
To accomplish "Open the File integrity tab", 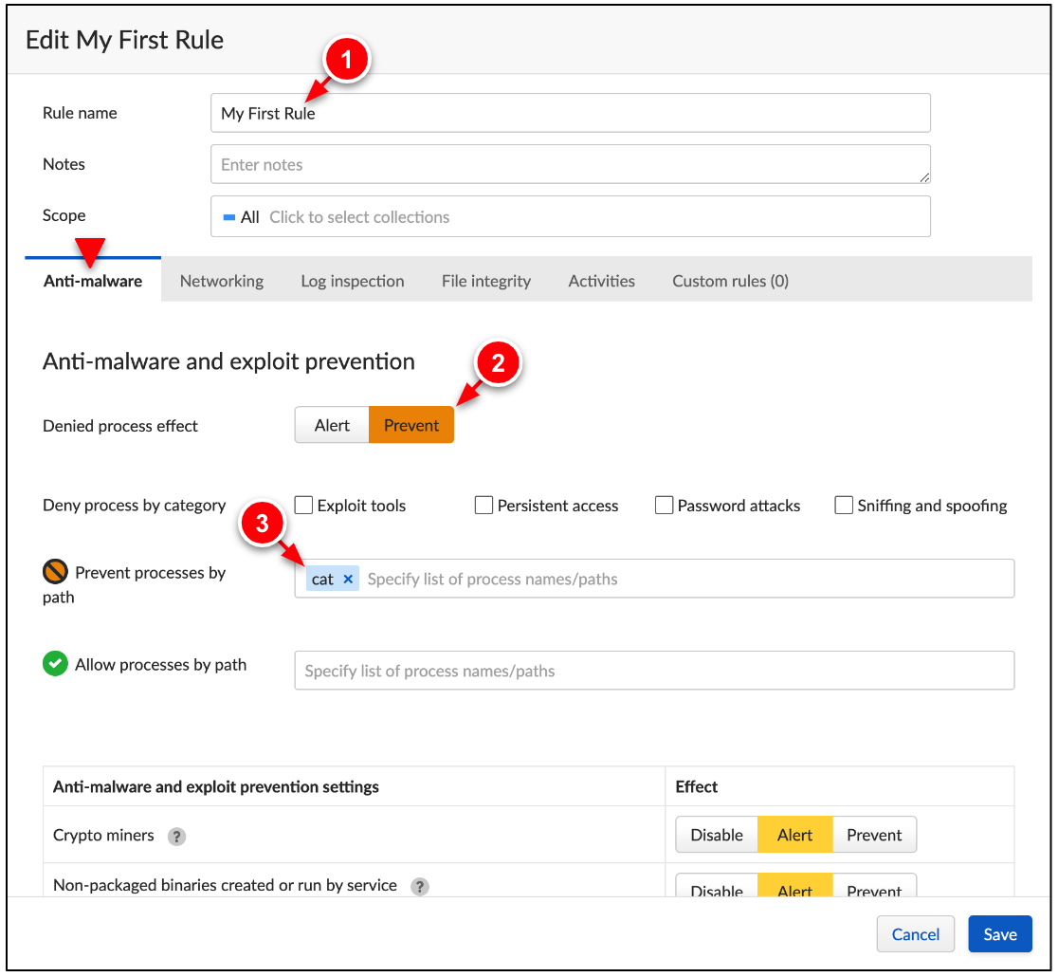I will point(485,281).
